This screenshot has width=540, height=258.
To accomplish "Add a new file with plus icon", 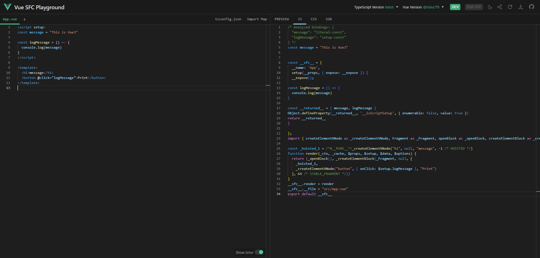I will click(x=24, y=19).
